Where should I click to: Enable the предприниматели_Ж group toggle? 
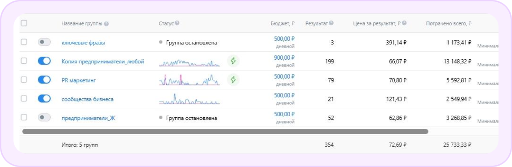[44, 118]
